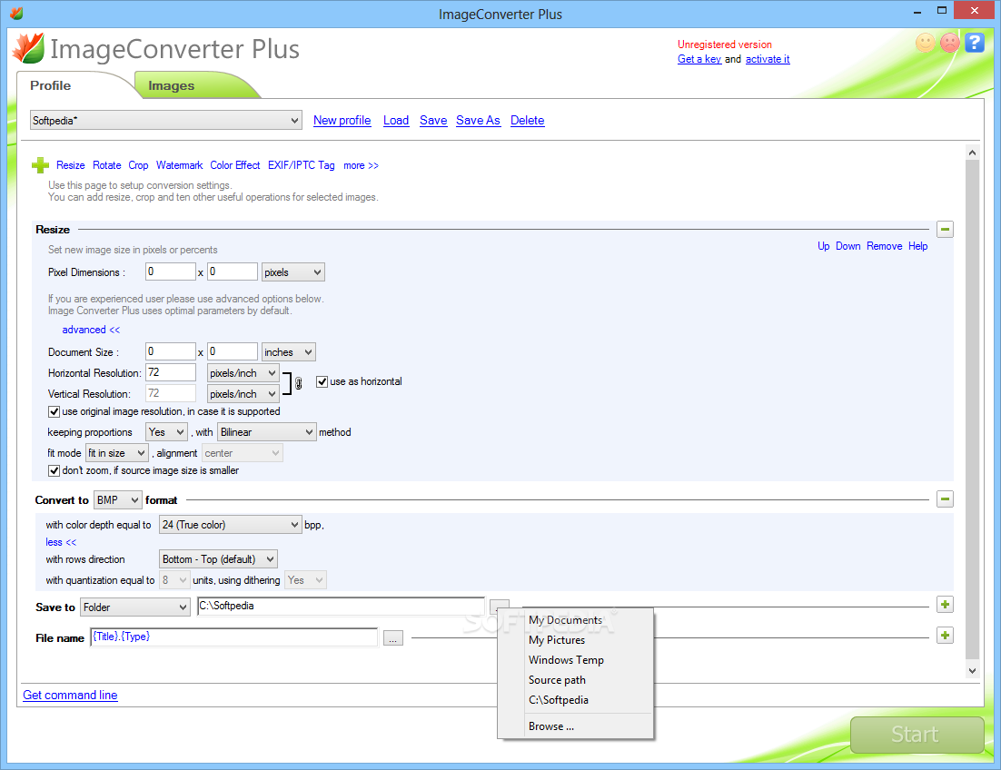Click the Document Size height field

click(x=233, y=351)
